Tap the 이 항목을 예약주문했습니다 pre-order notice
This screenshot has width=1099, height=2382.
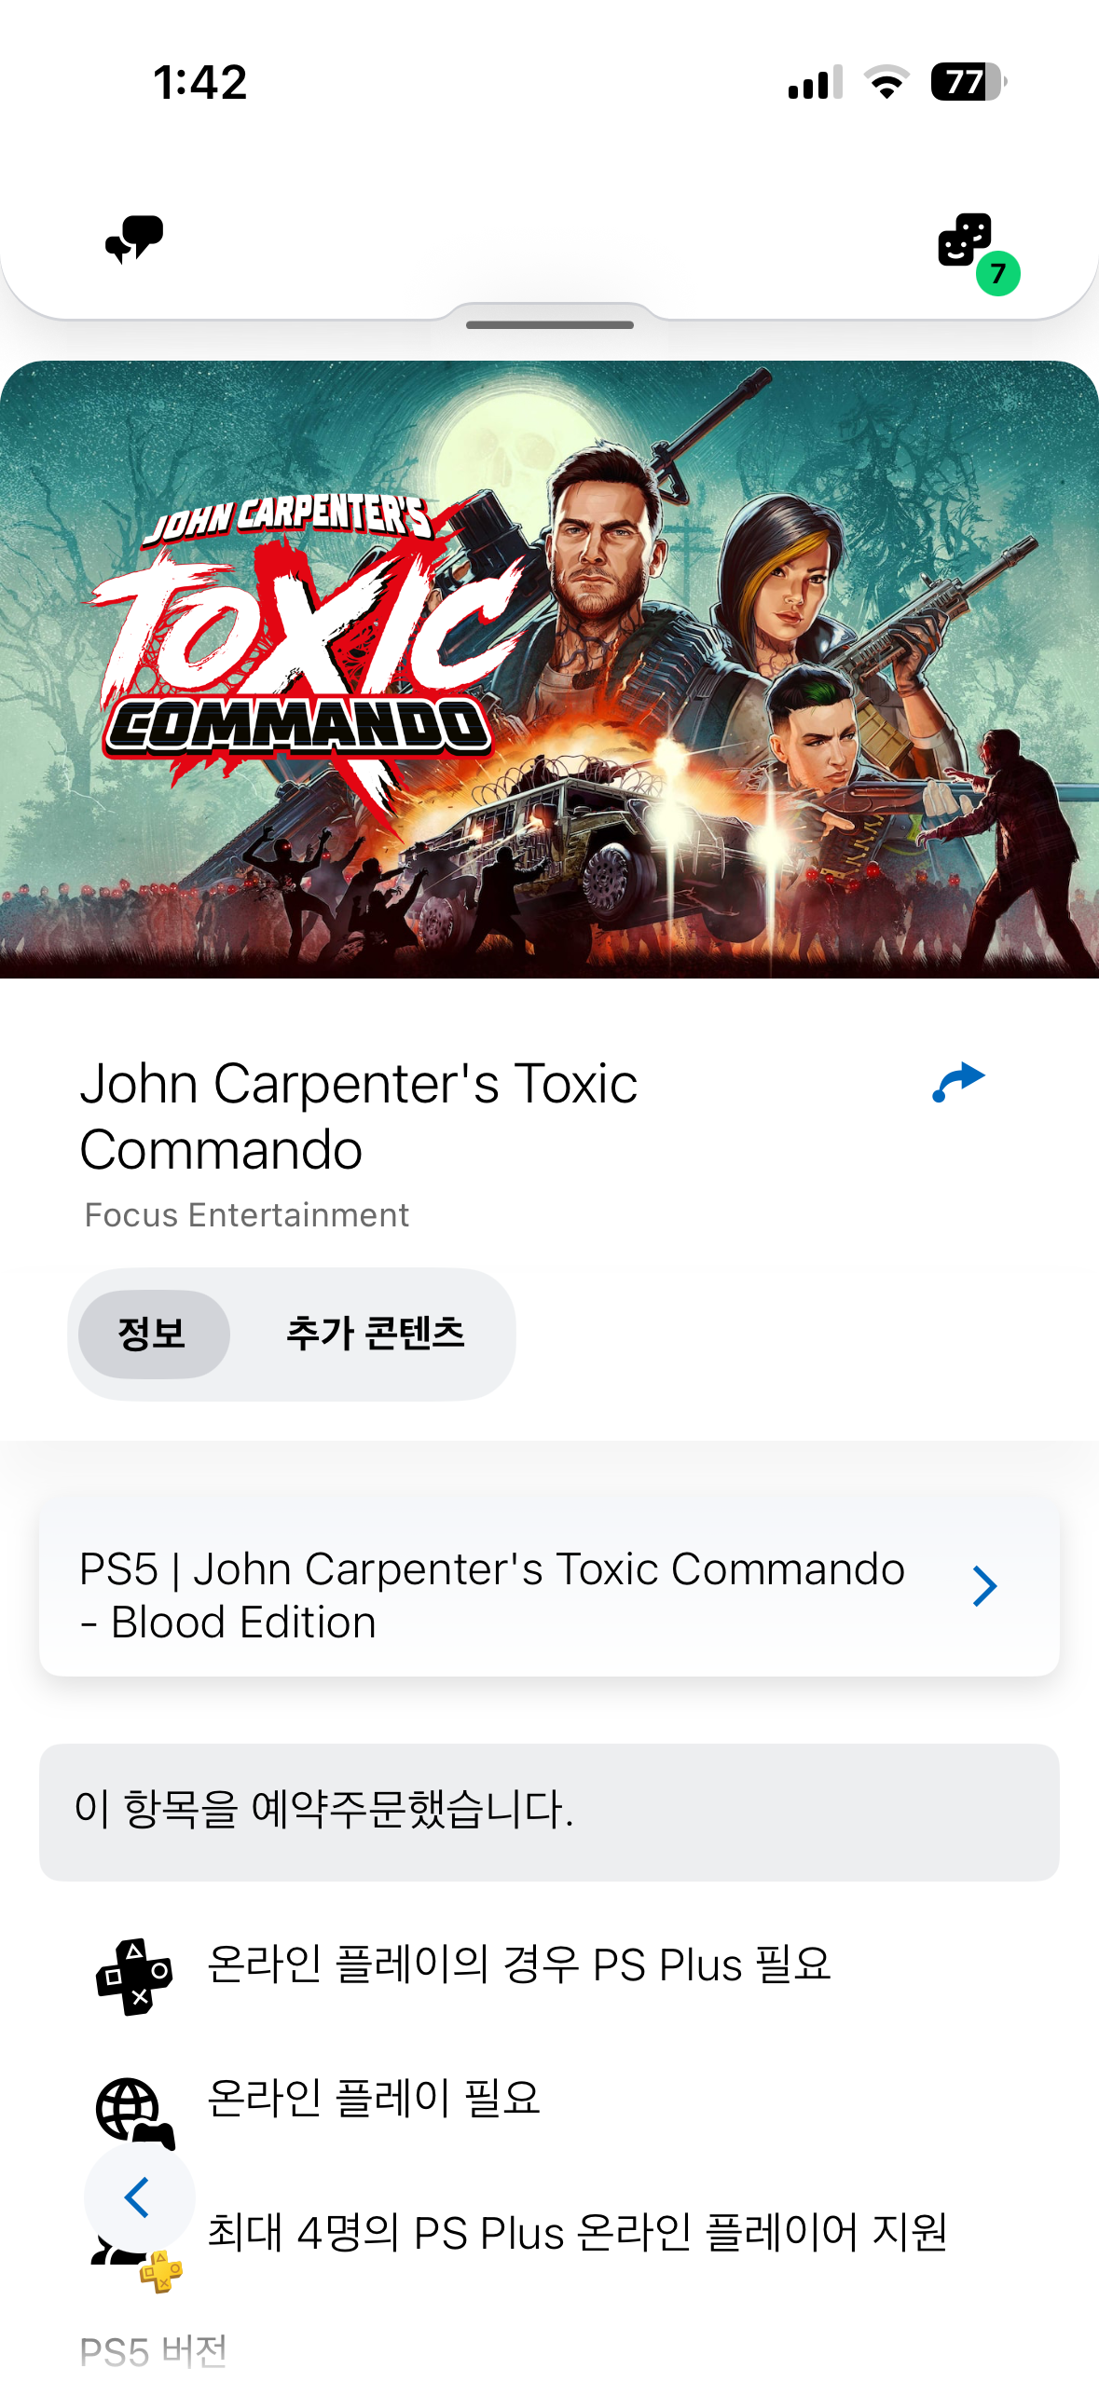549,1812
